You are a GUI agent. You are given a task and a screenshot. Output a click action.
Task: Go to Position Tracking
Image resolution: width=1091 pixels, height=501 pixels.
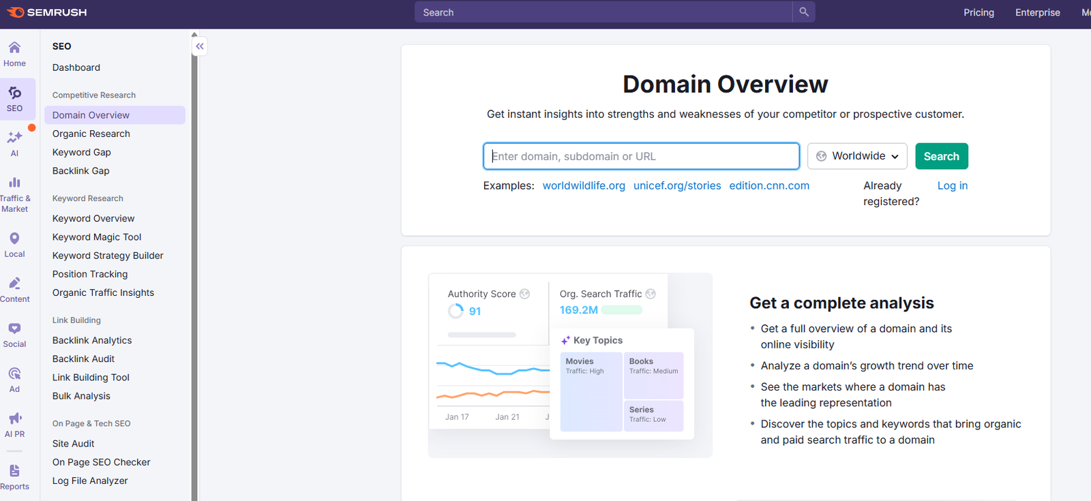click(x=90, y=274)
